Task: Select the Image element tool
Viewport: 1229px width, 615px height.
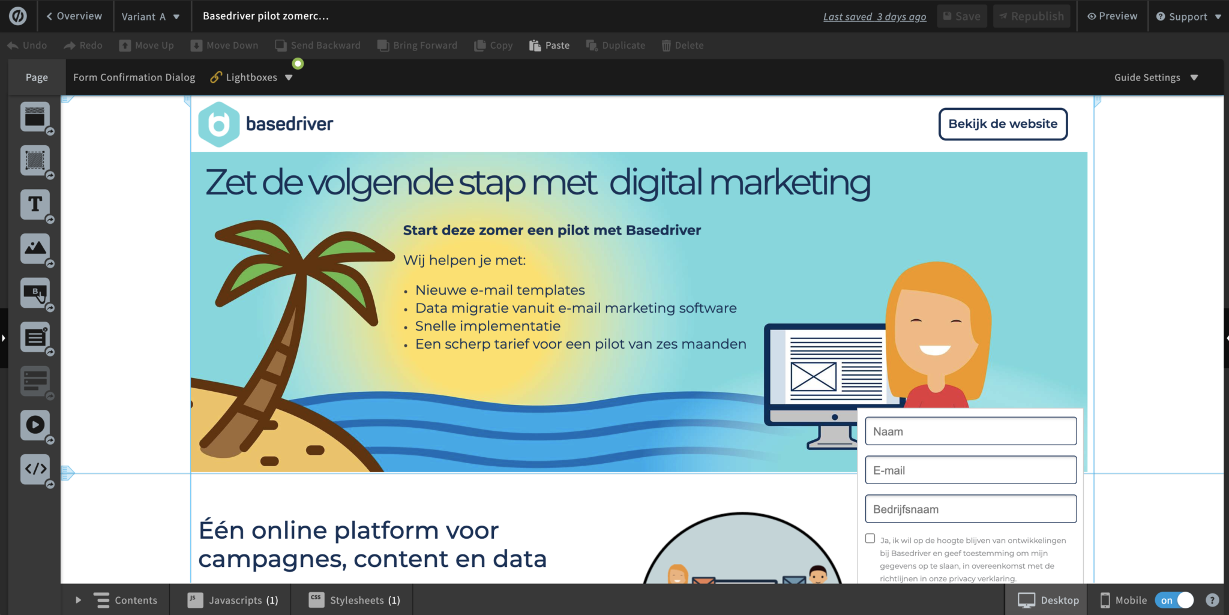Action: click(x=35, y=248)
